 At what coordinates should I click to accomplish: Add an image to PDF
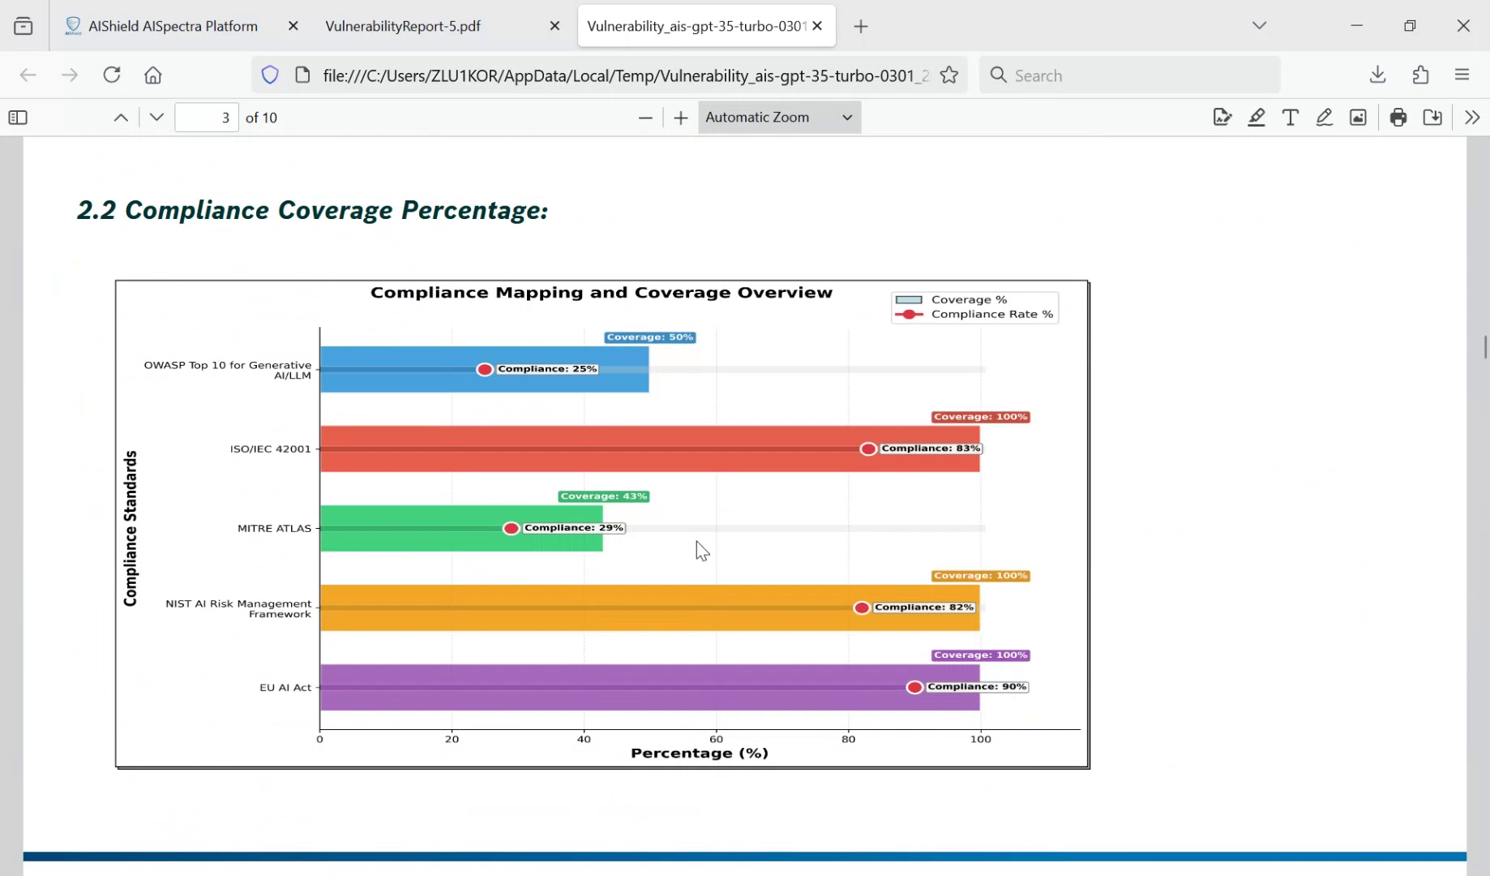pyautogui.click(x=1358, y=118)
